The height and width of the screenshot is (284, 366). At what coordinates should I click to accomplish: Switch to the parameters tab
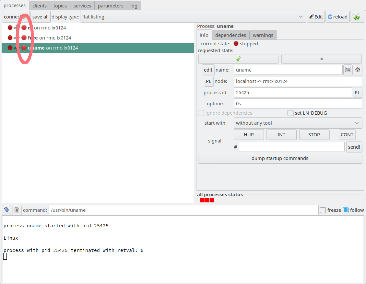coord(111,6)
